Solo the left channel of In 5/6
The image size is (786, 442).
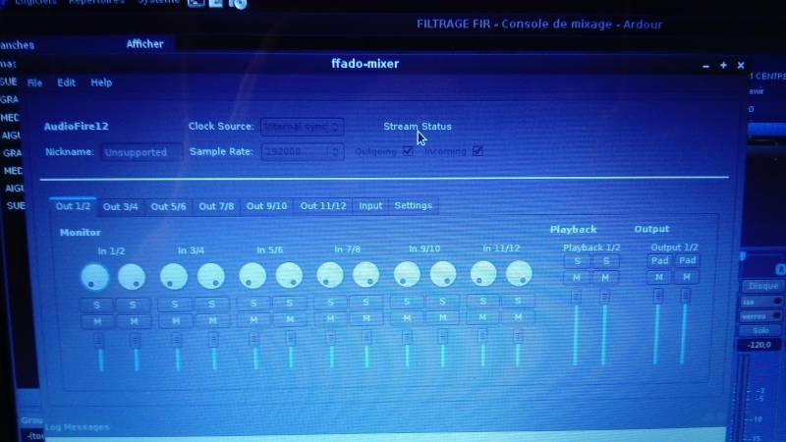point(253,304)
